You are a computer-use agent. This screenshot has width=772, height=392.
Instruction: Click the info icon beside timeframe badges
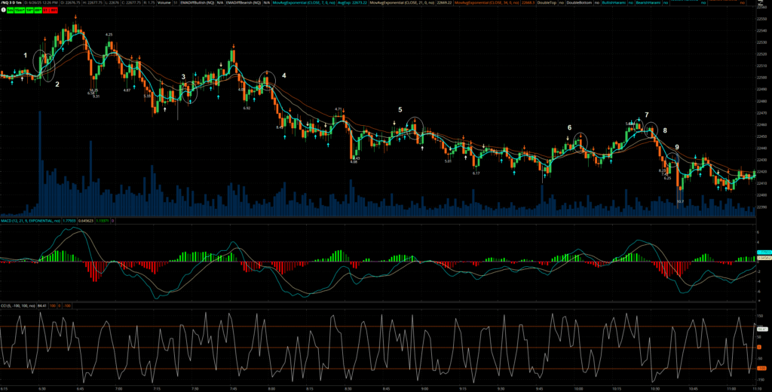[x=4, y=10]
